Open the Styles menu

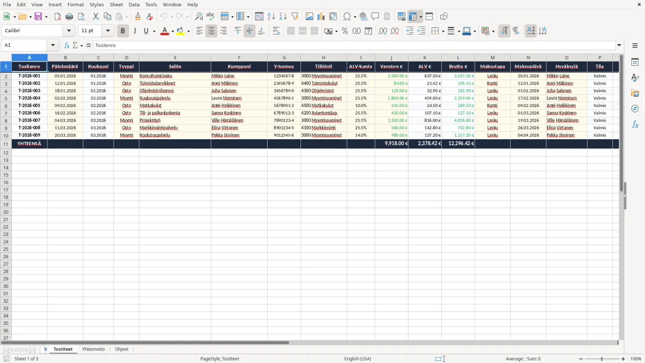[x=97, y=4]
